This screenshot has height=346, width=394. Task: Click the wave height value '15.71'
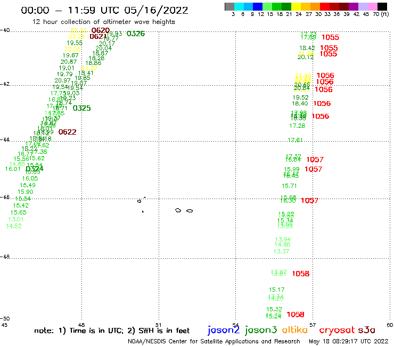tap(289, 186)
